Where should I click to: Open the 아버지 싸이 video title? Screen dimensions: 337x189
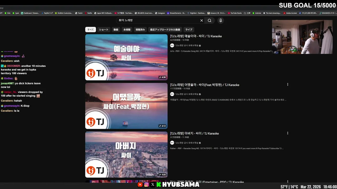tap(194, 133)
